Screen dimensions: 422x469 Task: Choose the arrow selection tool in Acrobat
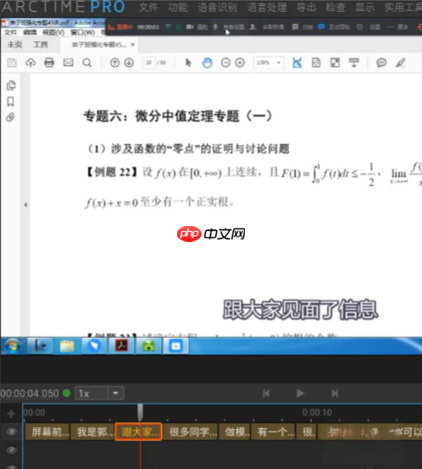point(188,63)
